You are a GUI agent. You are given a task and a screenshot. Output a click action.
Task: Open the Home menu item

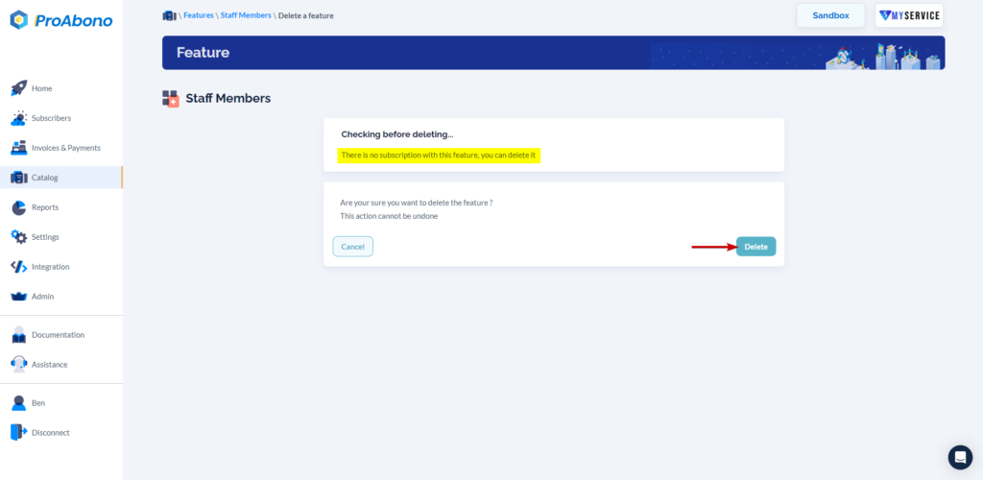(42, 88)
